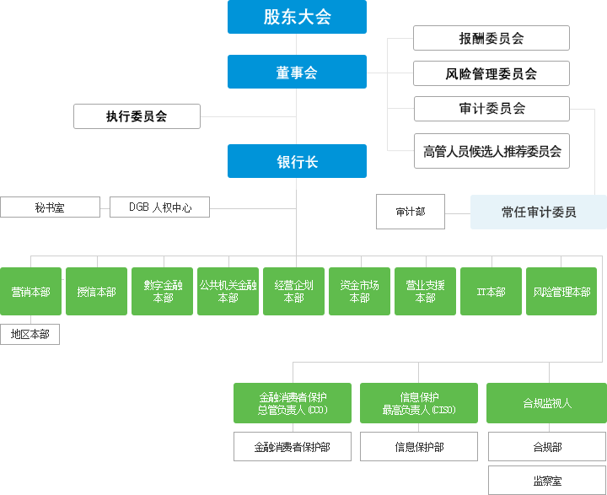Open the 地区本部 box
Viewport: 607px width, 495px height.
click(x=30, y=335)
